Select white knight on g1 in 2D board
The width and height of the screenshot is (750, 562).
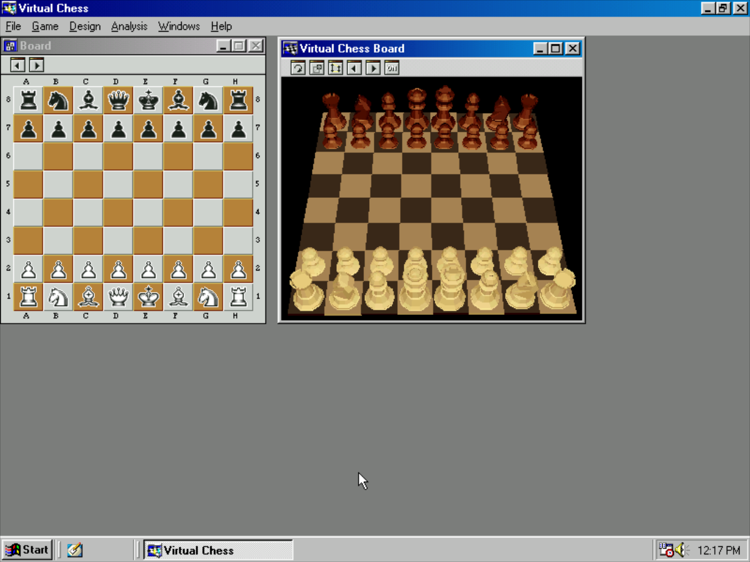[208, 297]
